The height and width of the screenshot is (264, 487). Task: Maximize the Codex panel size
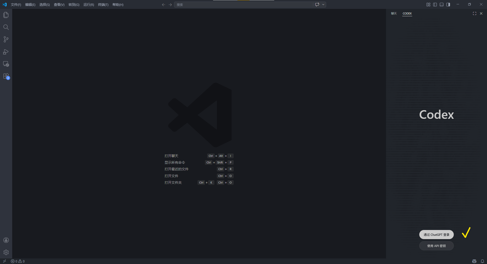tap(474, 13)
